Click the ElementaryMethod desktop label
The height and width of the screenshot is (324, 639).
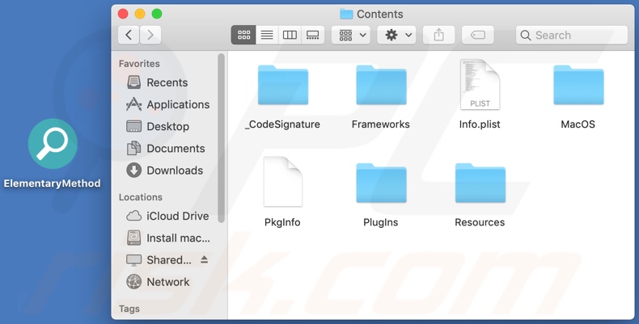click(52, 183)
